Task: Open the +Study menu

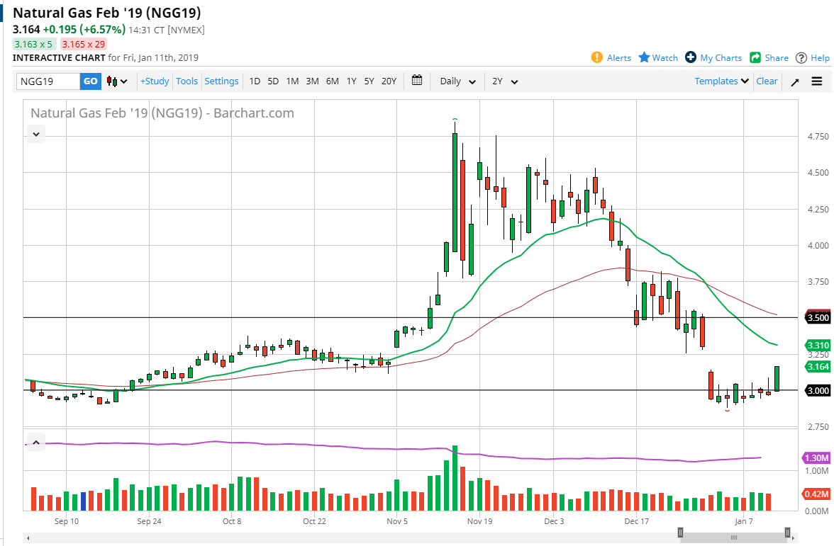Action: [x=155, y=81]
